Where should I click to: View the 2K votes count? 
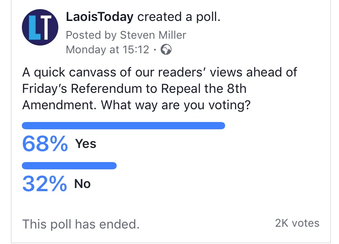tap(297, 223)
